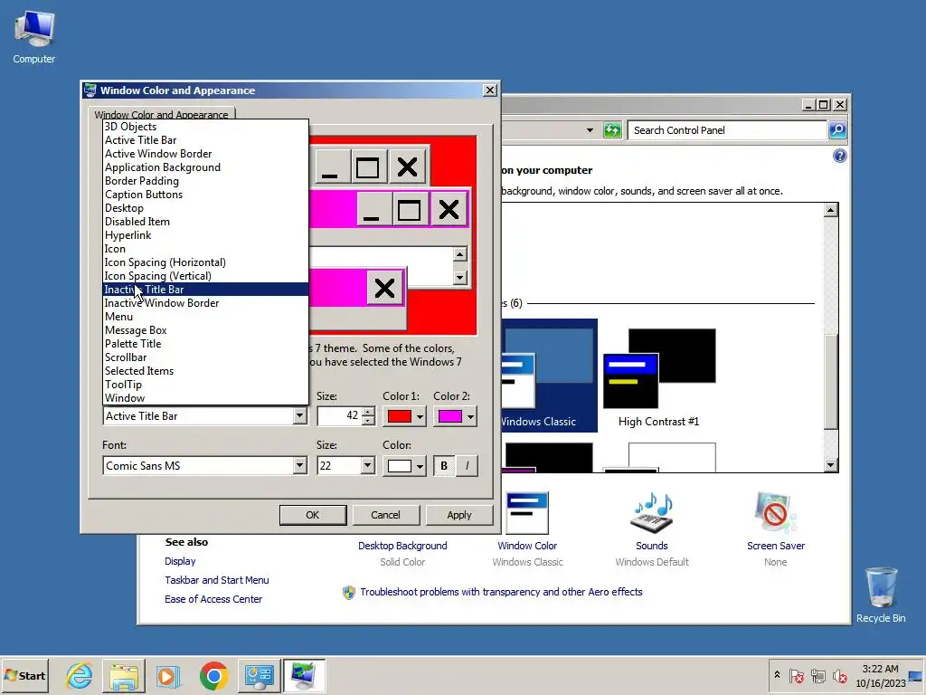Choose Scrollbar from the item list
Viewport: 926px width, 695px height.
[x=205, y=357]
